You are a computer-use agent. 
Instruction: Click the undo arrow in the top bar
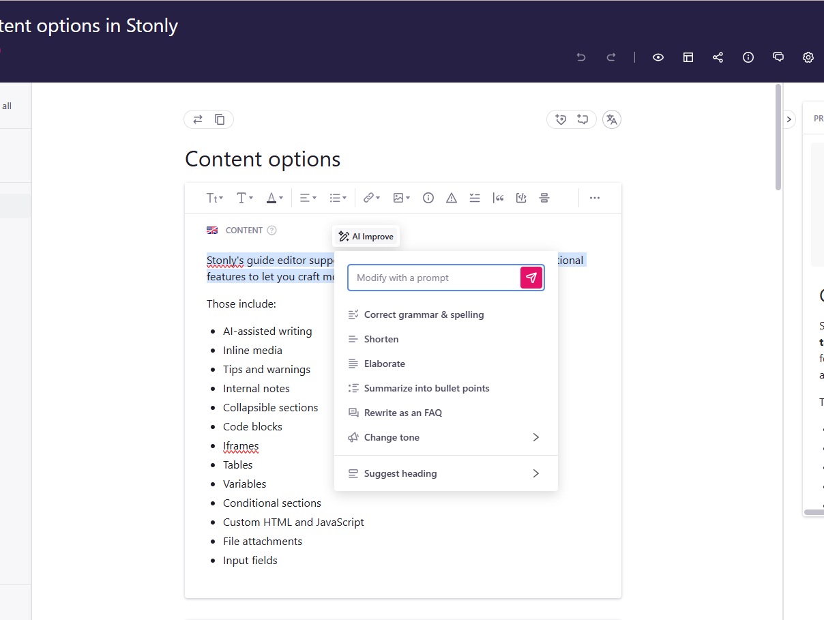pos(580,57)
